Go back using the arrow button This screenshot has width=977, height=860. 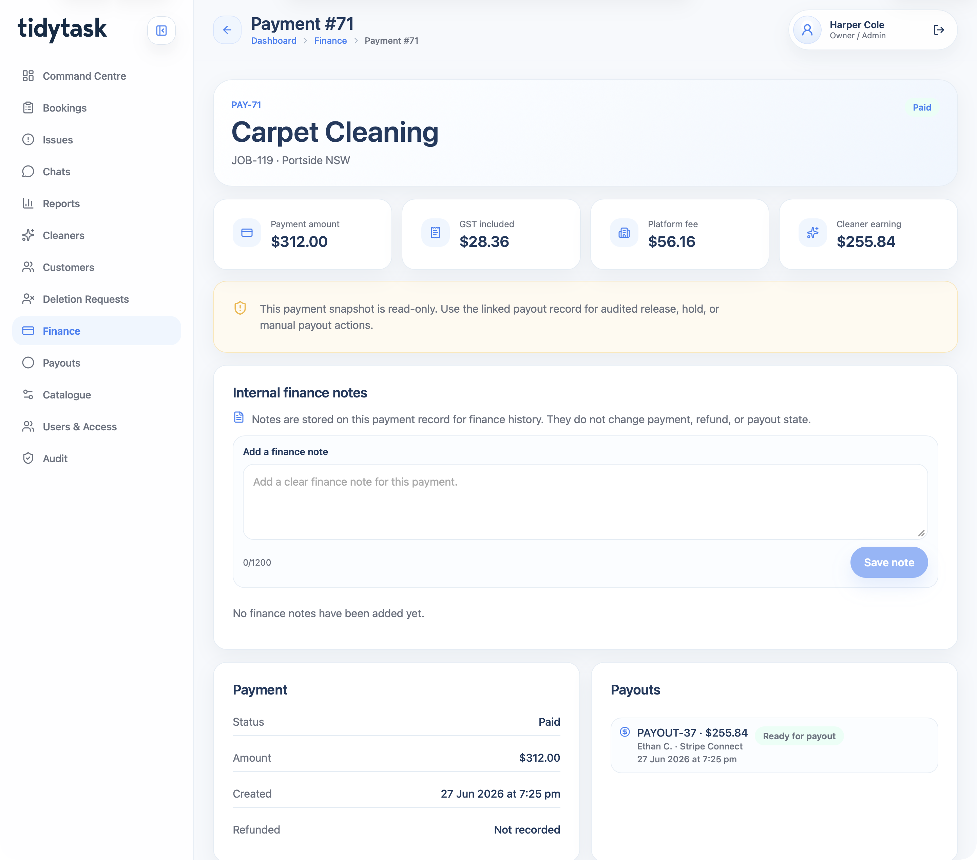pos(227,30)
